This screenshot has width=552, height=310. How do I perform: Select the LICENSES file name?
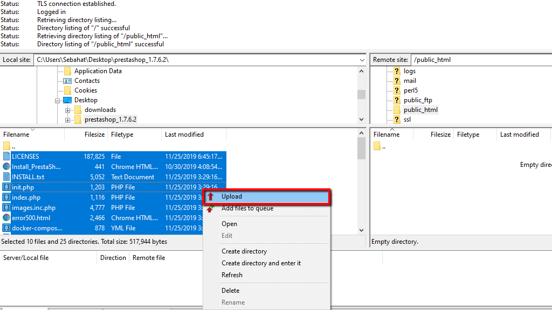tap(25, 157)
